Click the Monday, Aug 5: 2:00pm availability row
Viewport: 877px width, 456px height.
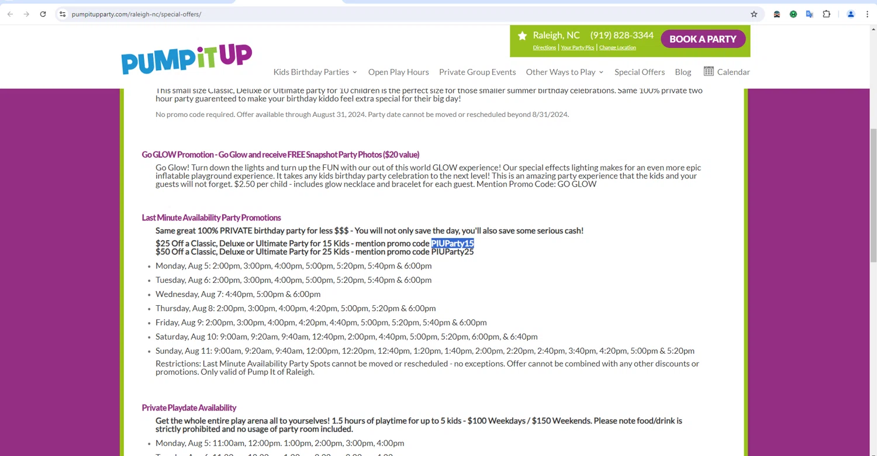click(294, 265)
